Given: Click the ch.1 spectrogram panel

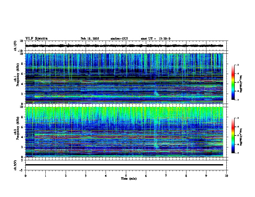Looking at the screenshot, I should (124, 79).
